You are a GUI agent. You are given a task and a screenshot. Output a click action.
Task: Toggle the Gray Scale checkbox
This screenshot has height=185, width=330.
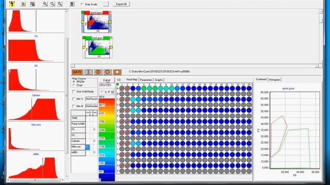click(82, 4)
